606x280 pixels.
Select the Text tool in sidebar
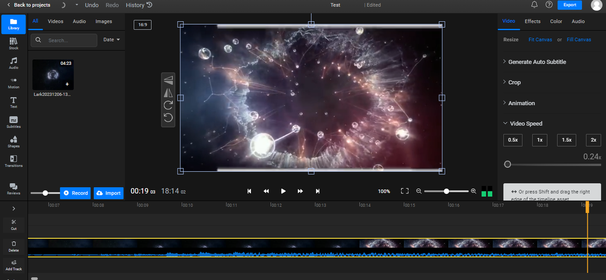point(14,102)
